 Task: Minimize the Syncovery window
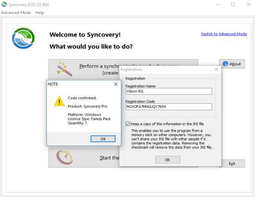pos(217,4)
